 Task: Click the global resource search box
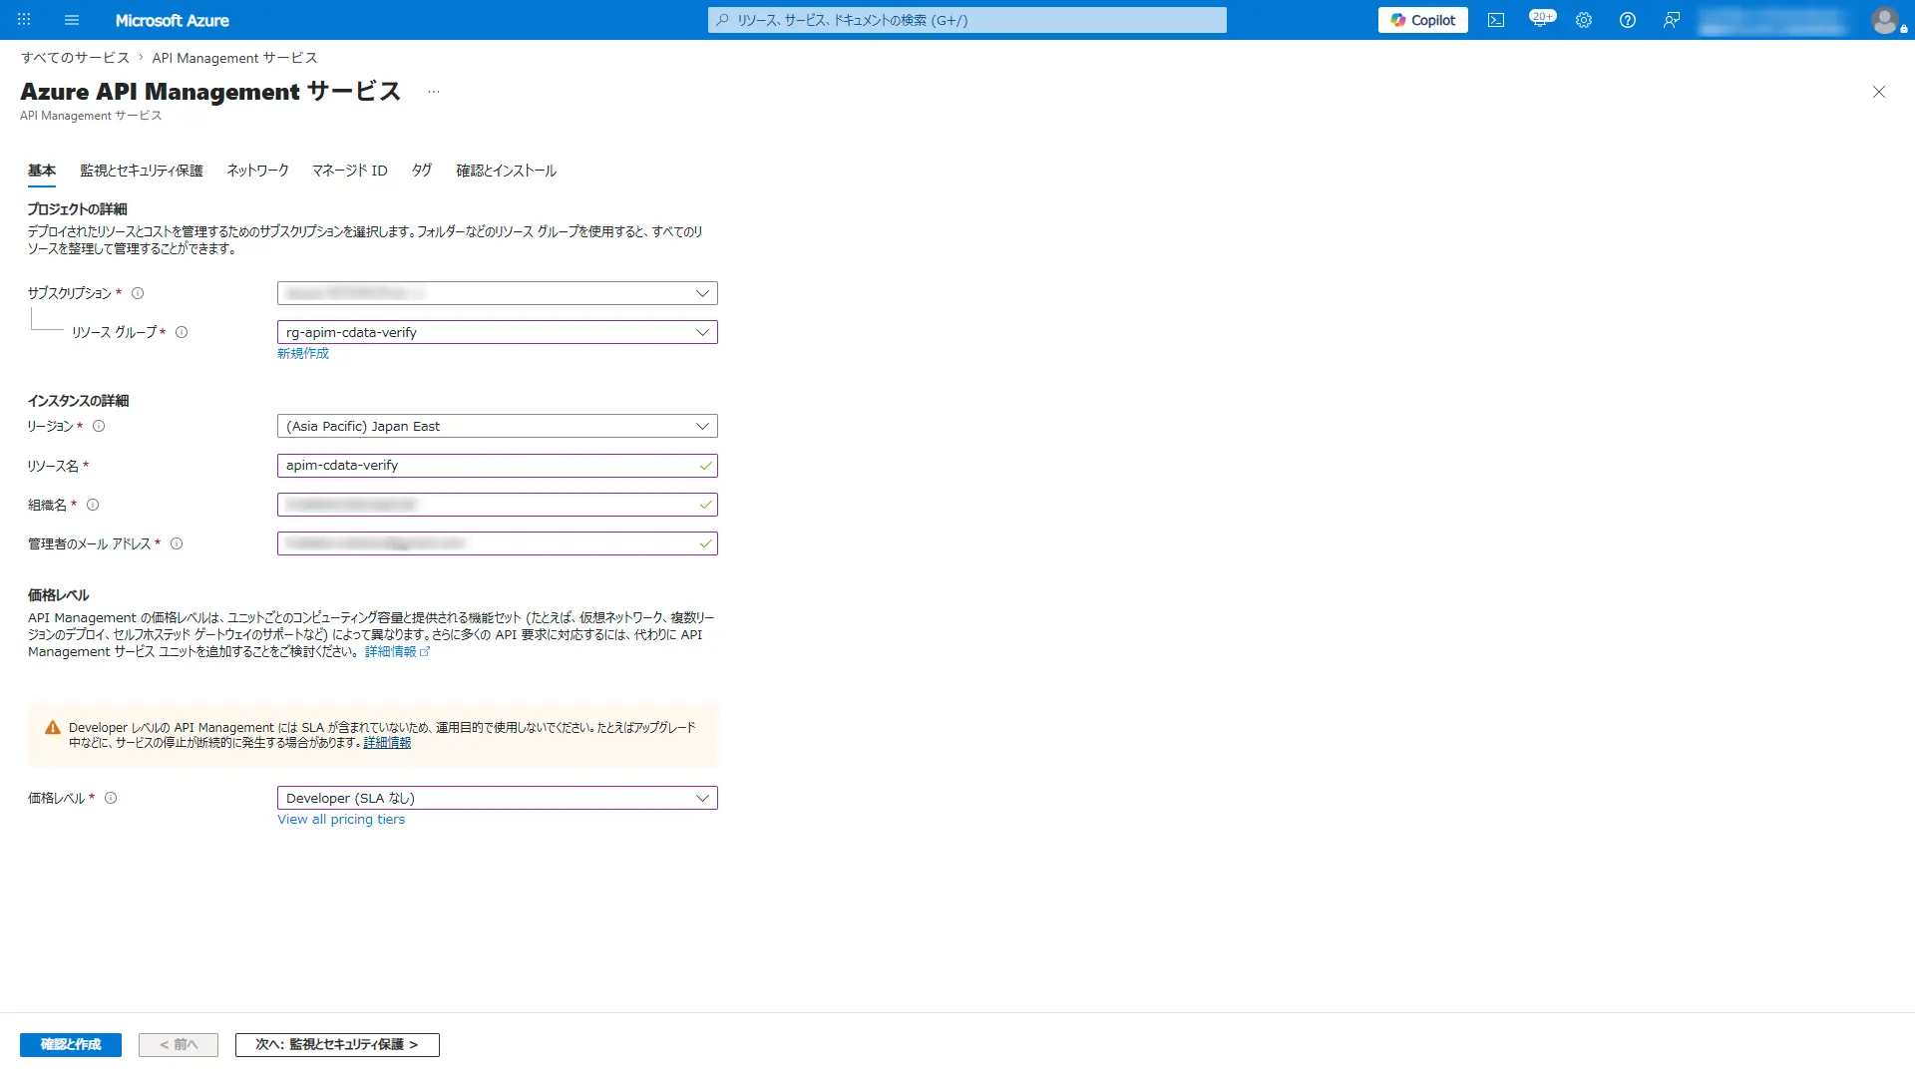pos(966,20)
